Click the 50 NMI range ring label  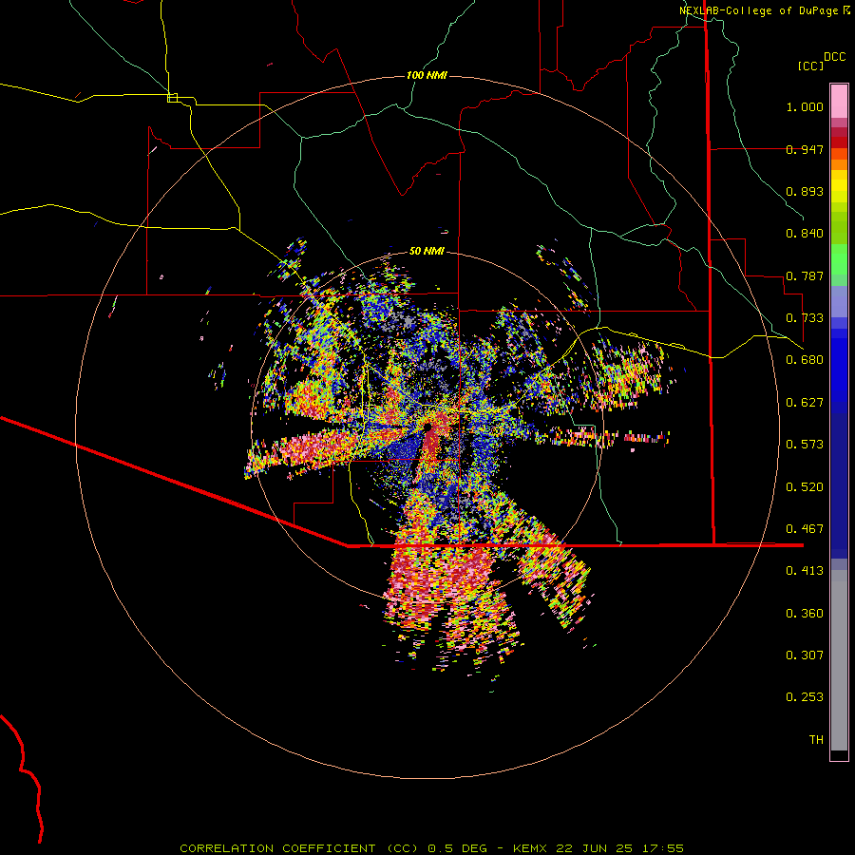click(427, 251)
